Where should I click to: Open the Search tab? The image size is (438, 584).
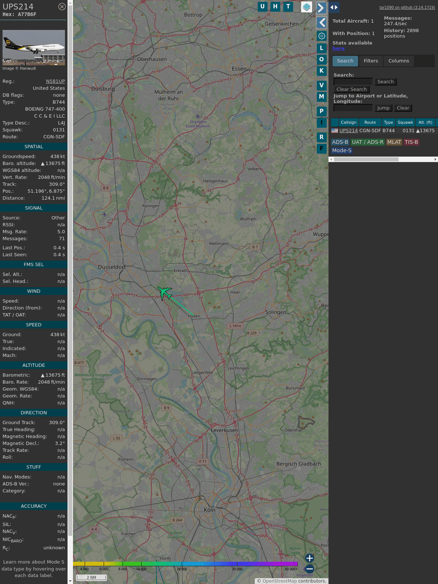pyautogui.click(x=345, y=61)
